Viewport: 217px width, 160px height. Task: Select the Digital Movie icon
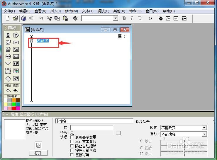[16, 56]
